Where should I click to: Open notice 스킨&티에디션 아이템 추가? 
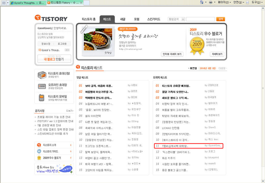pos(53,133)
